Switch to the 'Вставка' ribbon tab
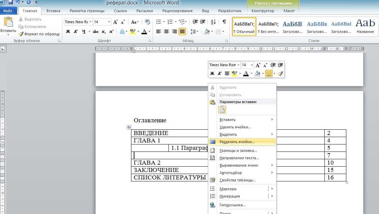 53,11
